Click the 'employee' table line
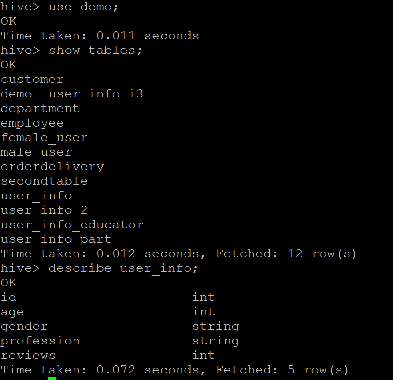Image resolution: width=393 pixels, height=380 pixels. coord(32,124)
